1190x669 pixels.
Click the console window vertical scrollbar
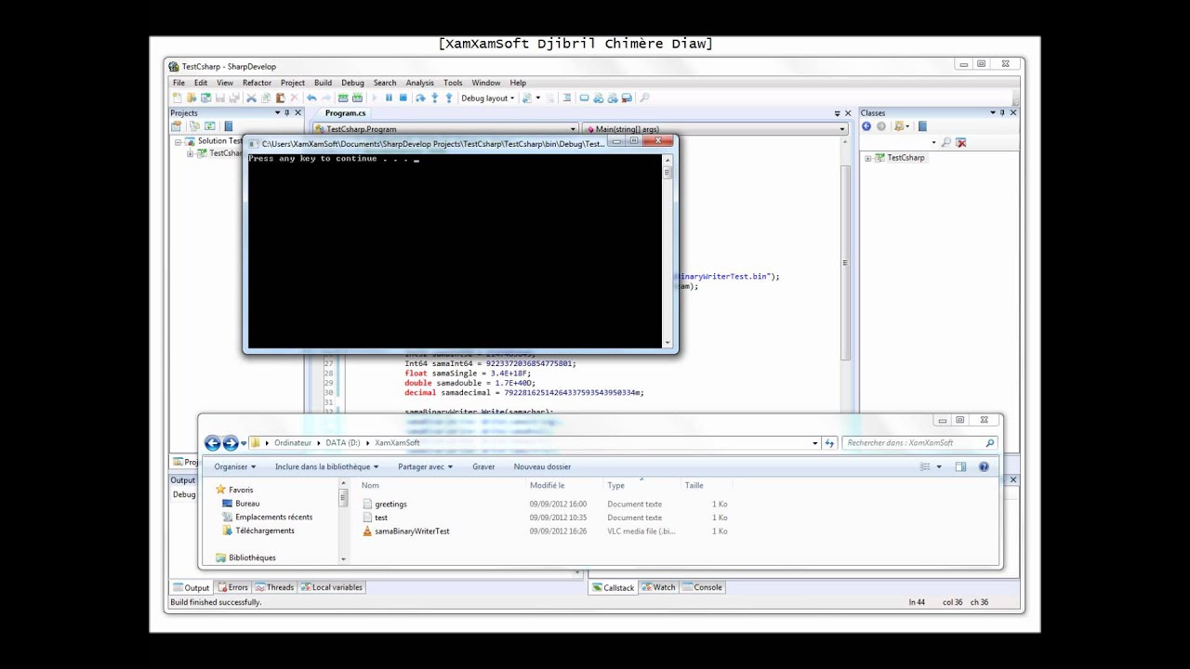coord(668,253)
